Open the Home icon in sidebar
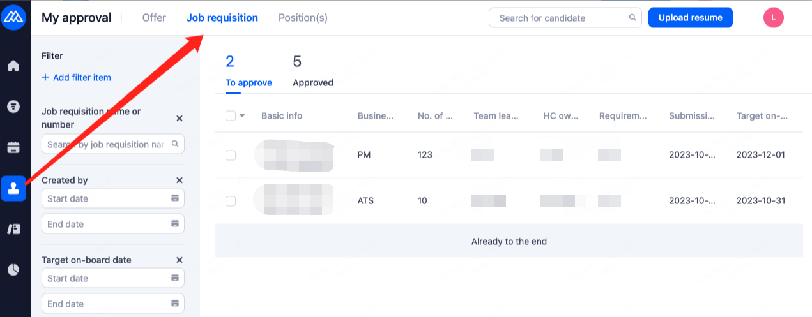812x317 pixels. [13, 66]
